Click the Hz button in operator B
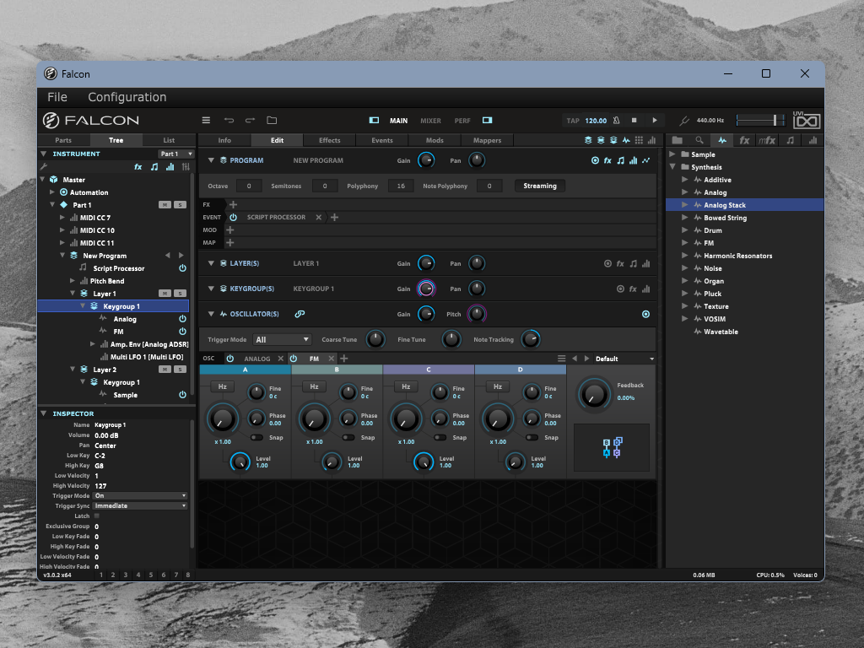 click(x=314, y=387)
